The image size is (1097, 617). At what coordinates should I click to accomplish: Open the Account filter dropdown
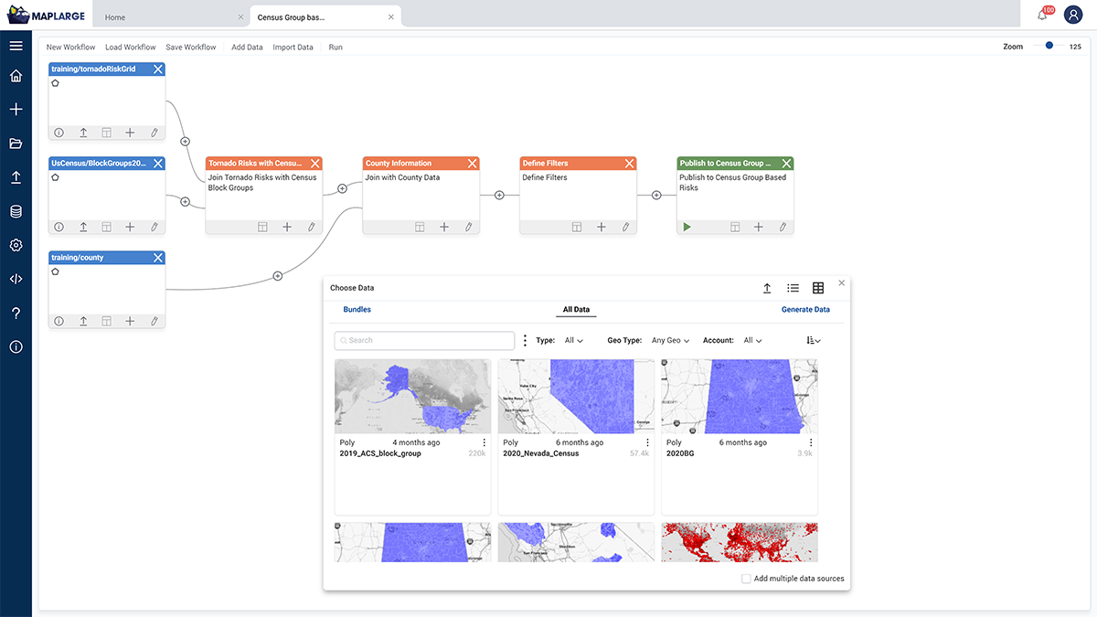(751, 339)
